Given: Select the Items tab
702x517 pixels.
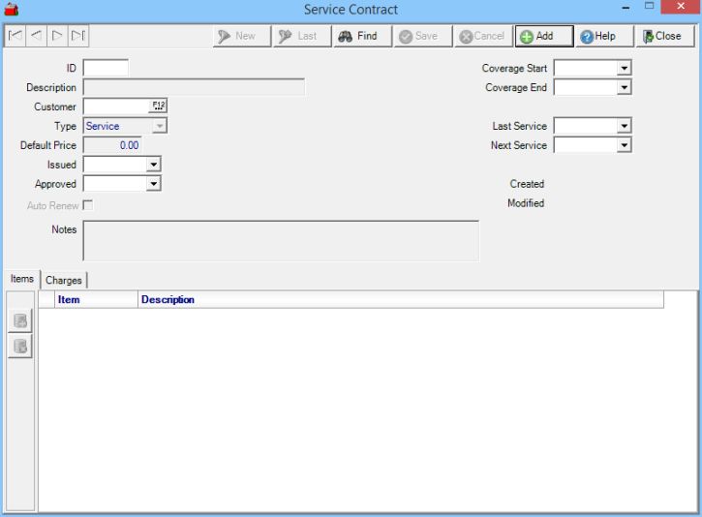Looking at the screenshot, I should [22, 279].
